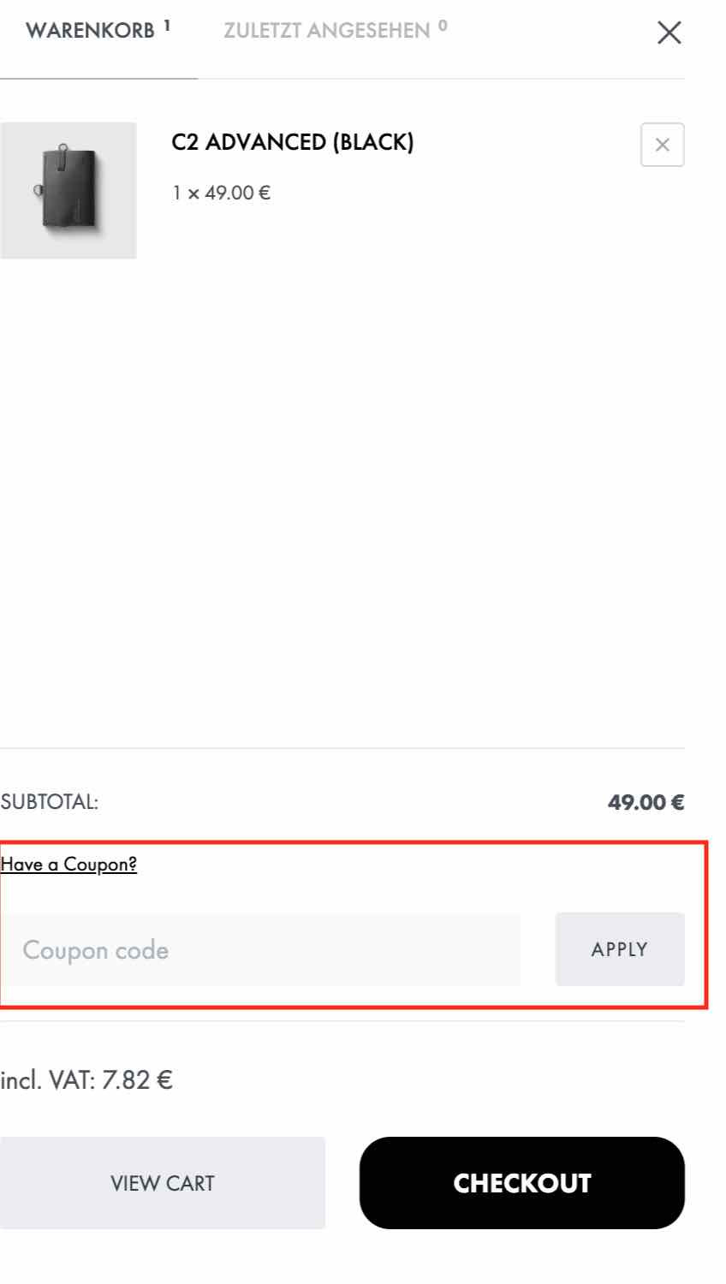
Task: Close the cart side panel
Action: pyautogui.click(x=669, y=33)
